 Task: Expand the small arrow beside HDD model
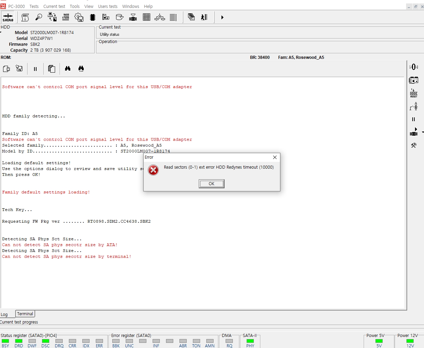pos(1,32)
